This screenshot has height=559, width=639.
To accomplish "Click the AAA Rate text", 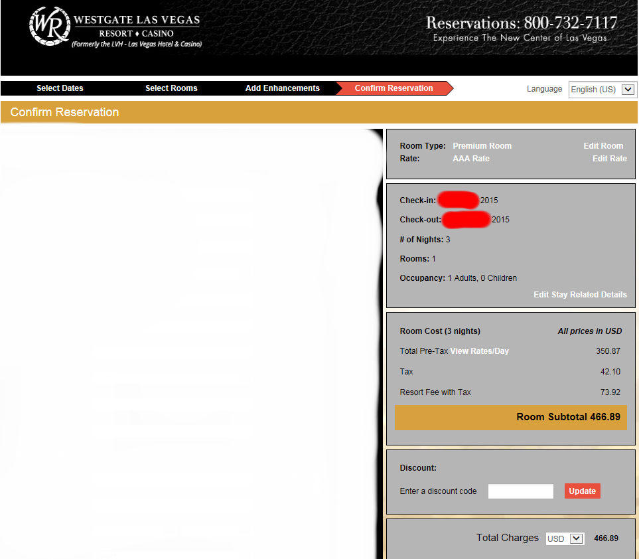I will tap(470, 159).
